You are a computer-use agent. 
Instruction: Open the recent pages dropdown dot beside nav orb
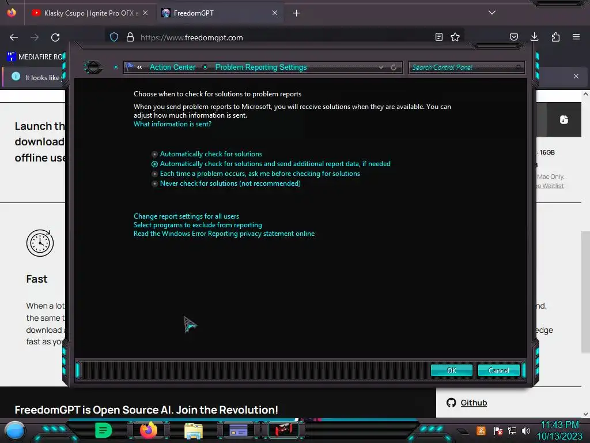pos(116,67)
